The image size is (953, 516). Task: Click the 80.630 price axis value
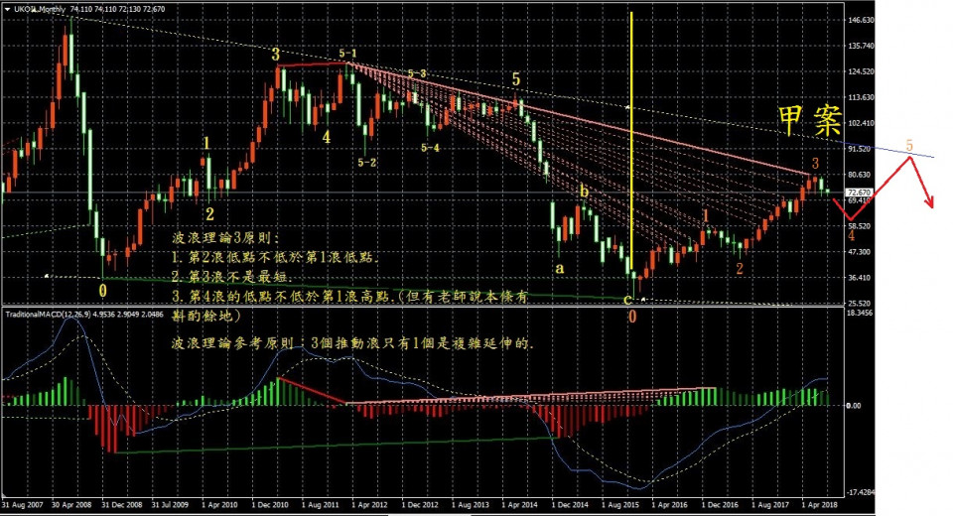pyautogui.click(x=861, y=175)
